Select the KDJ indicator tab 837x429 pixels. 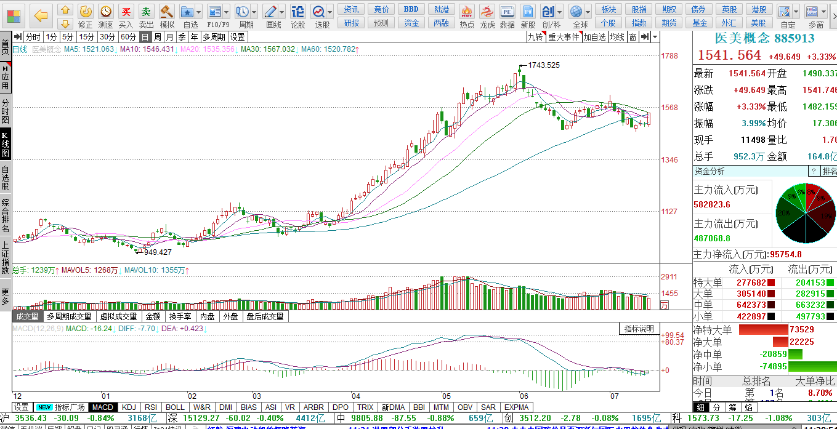(129, 407)
